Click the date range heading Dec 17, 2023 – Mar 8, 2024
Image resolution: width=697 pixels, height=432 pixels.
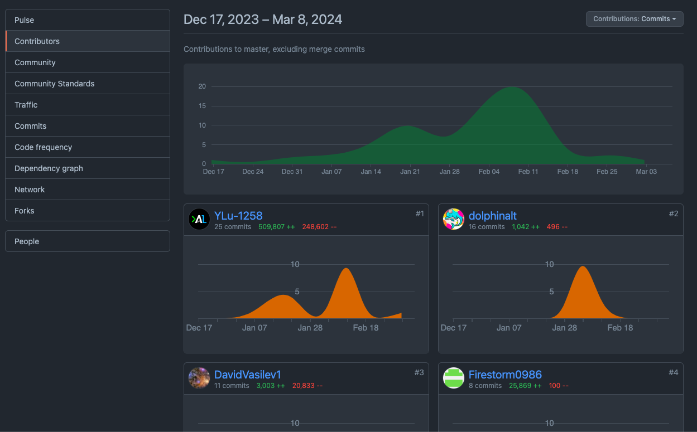coord(263,20)
